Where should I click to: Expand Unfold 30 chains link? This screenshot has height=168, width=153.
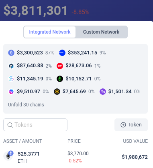coord(26,105)
